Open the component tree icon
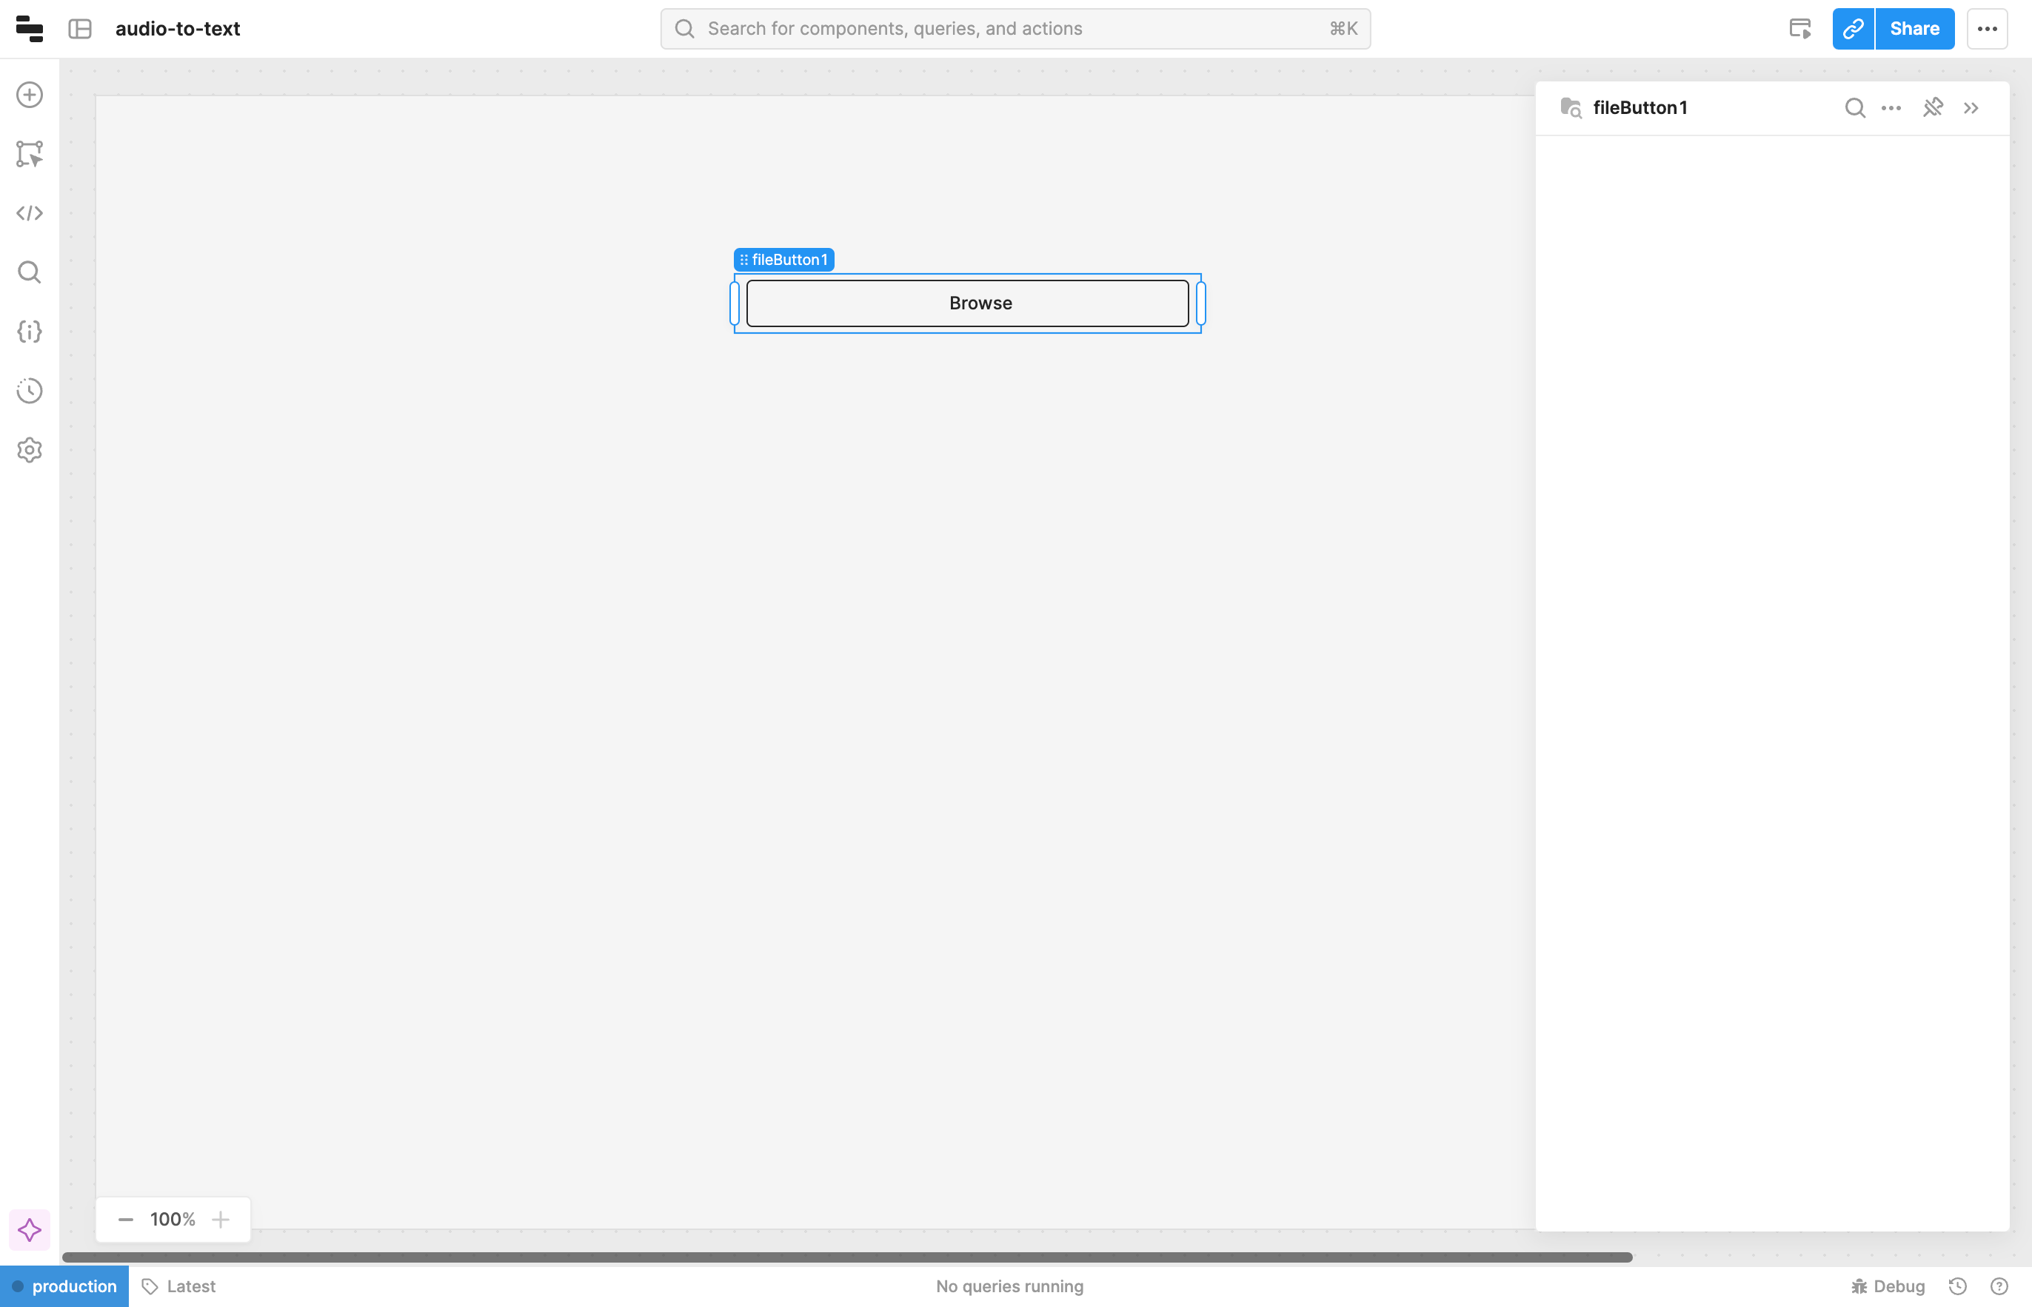 (30, 154)
